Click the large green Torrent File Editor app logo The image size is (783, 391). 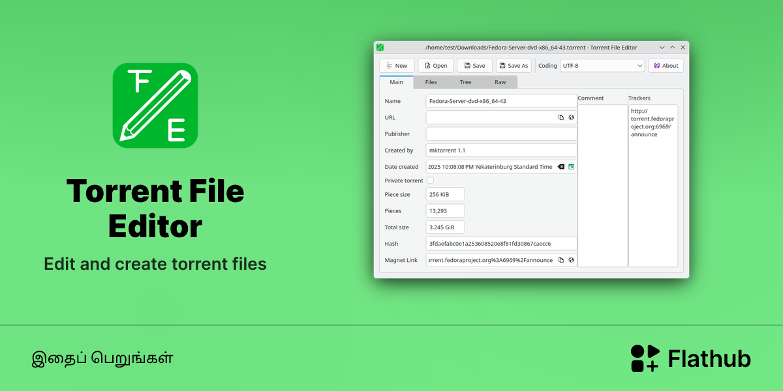tap(155, 106)
